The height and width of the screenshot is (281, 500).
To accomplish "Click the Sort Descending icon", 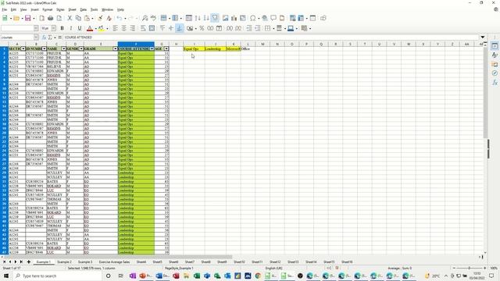I will 206,18.
